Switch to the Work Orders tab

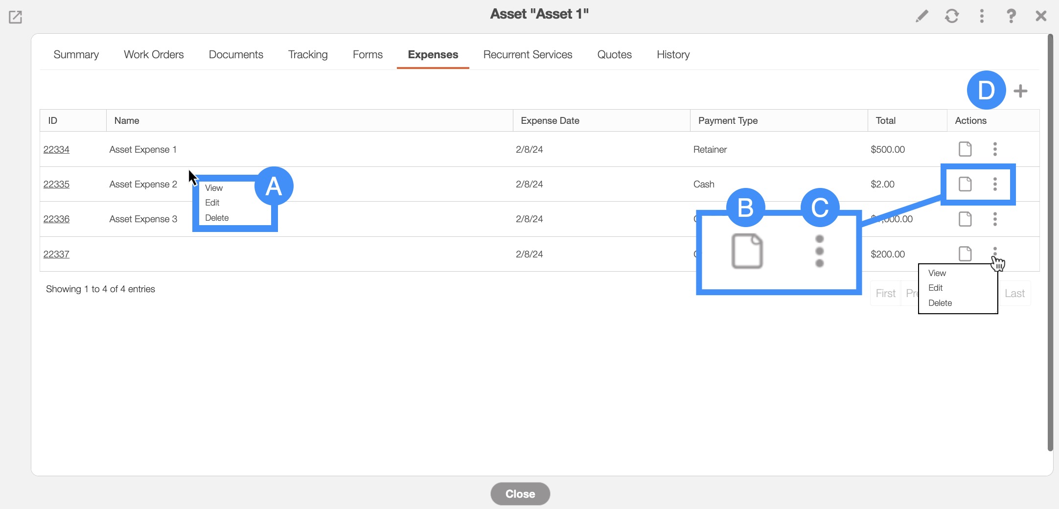point(154,54)
